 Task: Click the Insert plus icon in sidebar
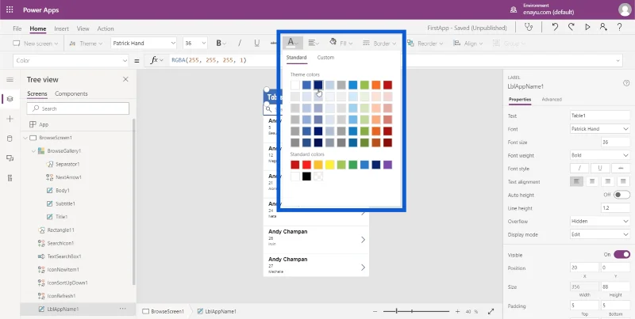click(10, 119)
